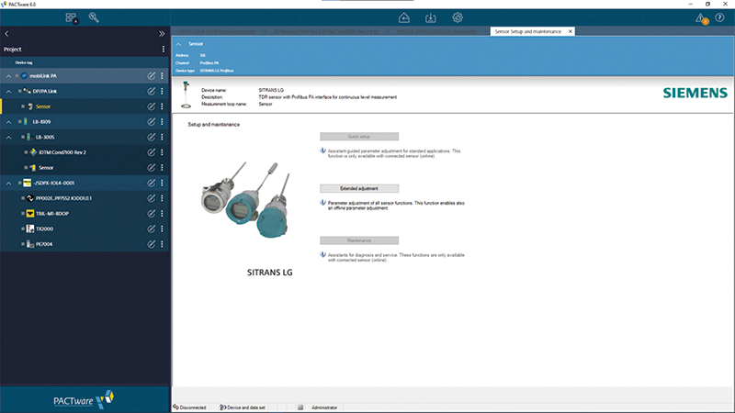Open kebab menu on mobiLink PA row
This screenshot has width=735, height=413.
point(163,76)
